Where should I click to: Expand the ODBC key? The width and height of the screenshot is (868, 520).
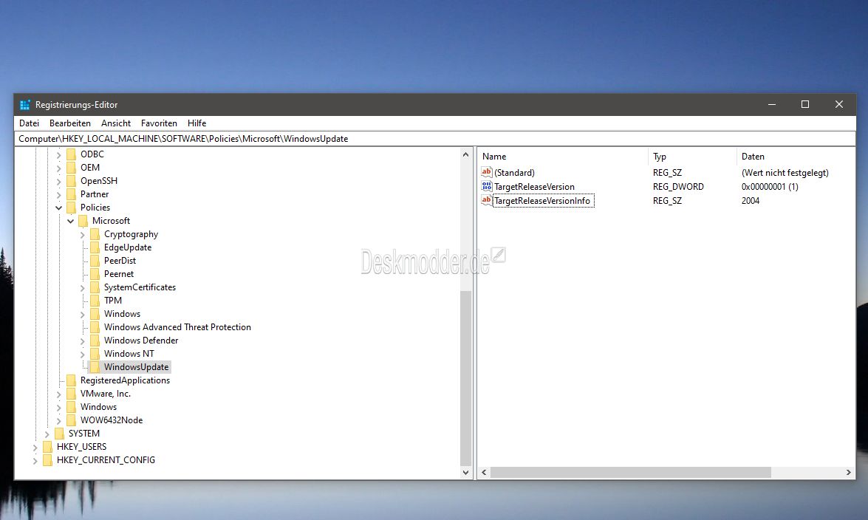coord(58,154)
